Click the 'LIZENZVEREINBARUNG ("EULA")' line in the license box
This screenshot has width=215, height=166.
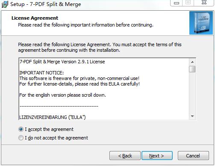pos(53,117)
